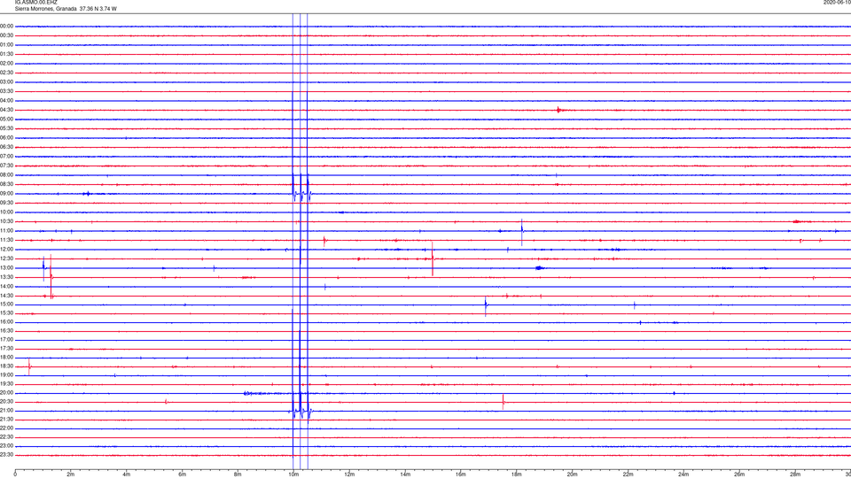Click the red spike on the 20:30 trace near 17m
851x478 pixels.
tap(504, 402)
